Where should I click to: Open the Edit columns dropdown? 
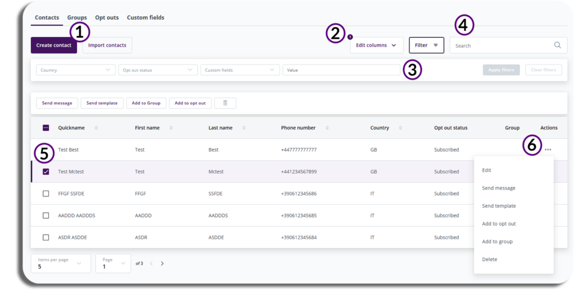pos(377,45)
